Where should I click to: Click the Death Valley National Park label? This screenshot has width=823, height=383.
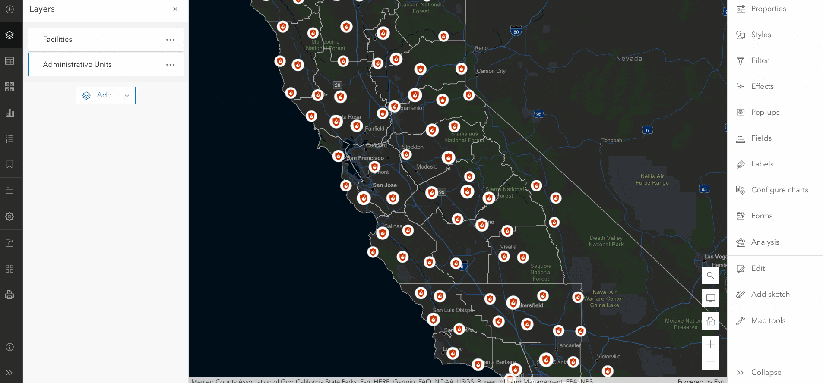606,241
